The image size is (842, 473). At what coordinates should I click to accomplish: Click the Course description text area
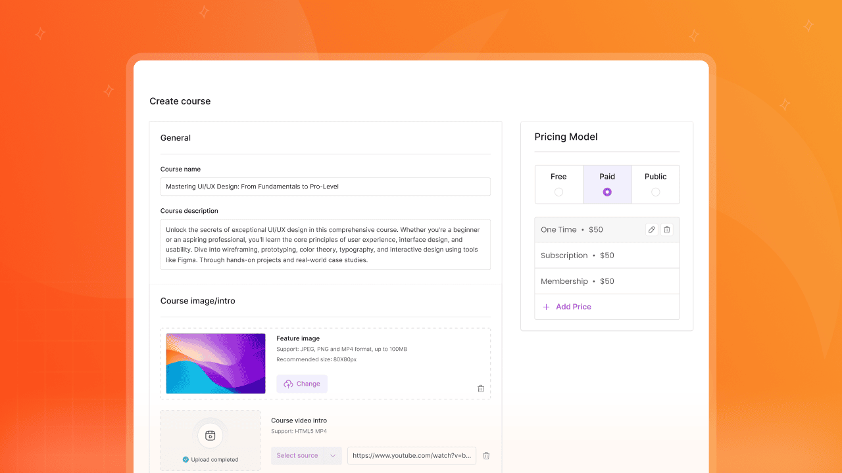tap(326, 244)
